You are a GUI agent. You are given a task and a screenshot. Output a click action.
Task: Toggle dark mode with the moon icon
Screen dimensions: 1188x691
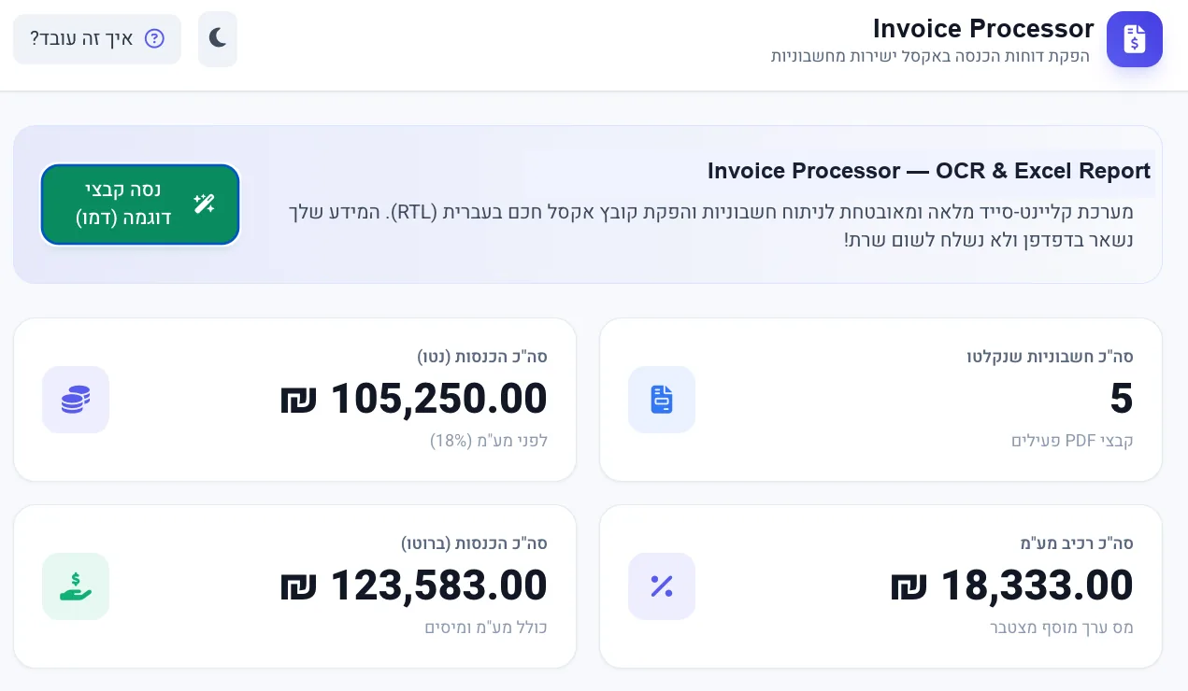click(218, 38)
